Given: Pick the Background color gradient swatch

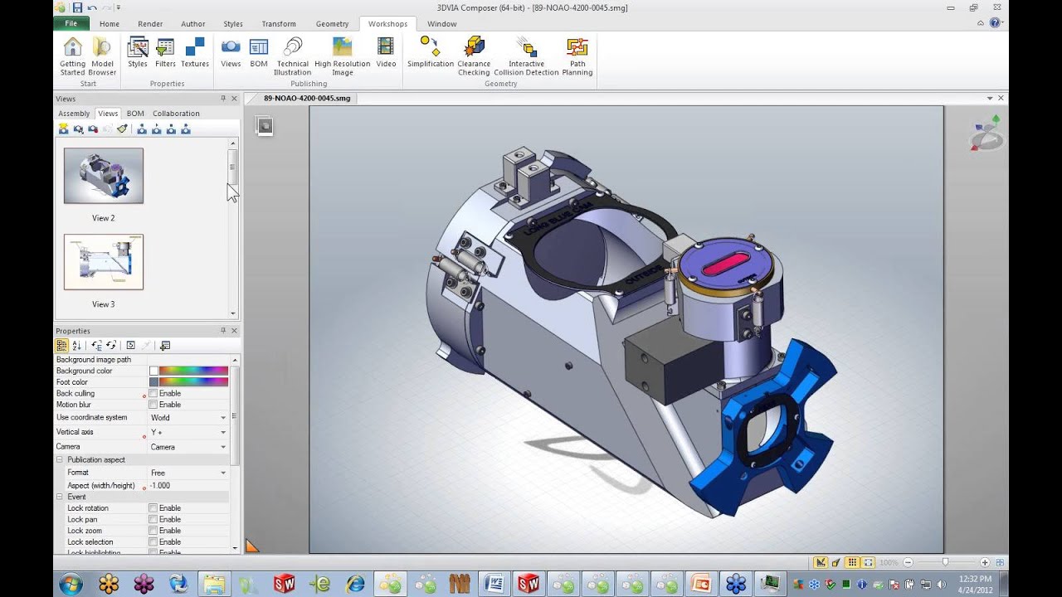Looking at the screenshot, I should 193,371.
